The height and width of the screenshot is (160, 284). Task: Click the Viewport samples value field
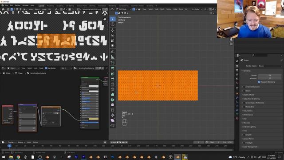click(x=270, y=78)
